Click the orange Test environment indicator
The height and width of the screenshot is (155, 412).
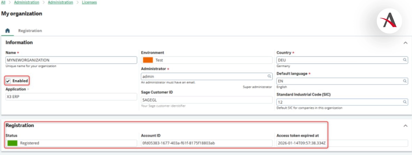coord(148,60)
